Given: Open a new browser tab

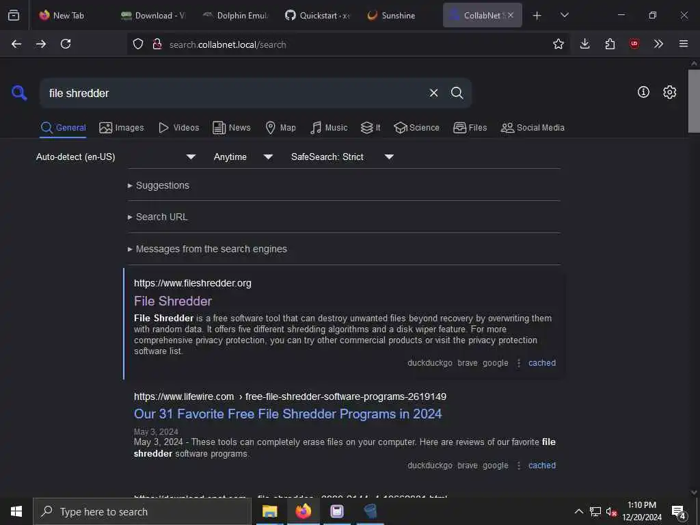Looking at the screenshot, I should (x=537, y=16).
